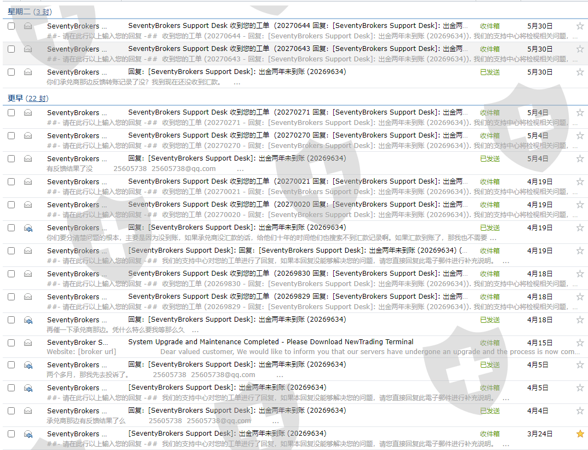Click 收件箱 label on ticket 20270644 row
The height and width of the screenshot is (450, 588).
click(x=490, y=26)
